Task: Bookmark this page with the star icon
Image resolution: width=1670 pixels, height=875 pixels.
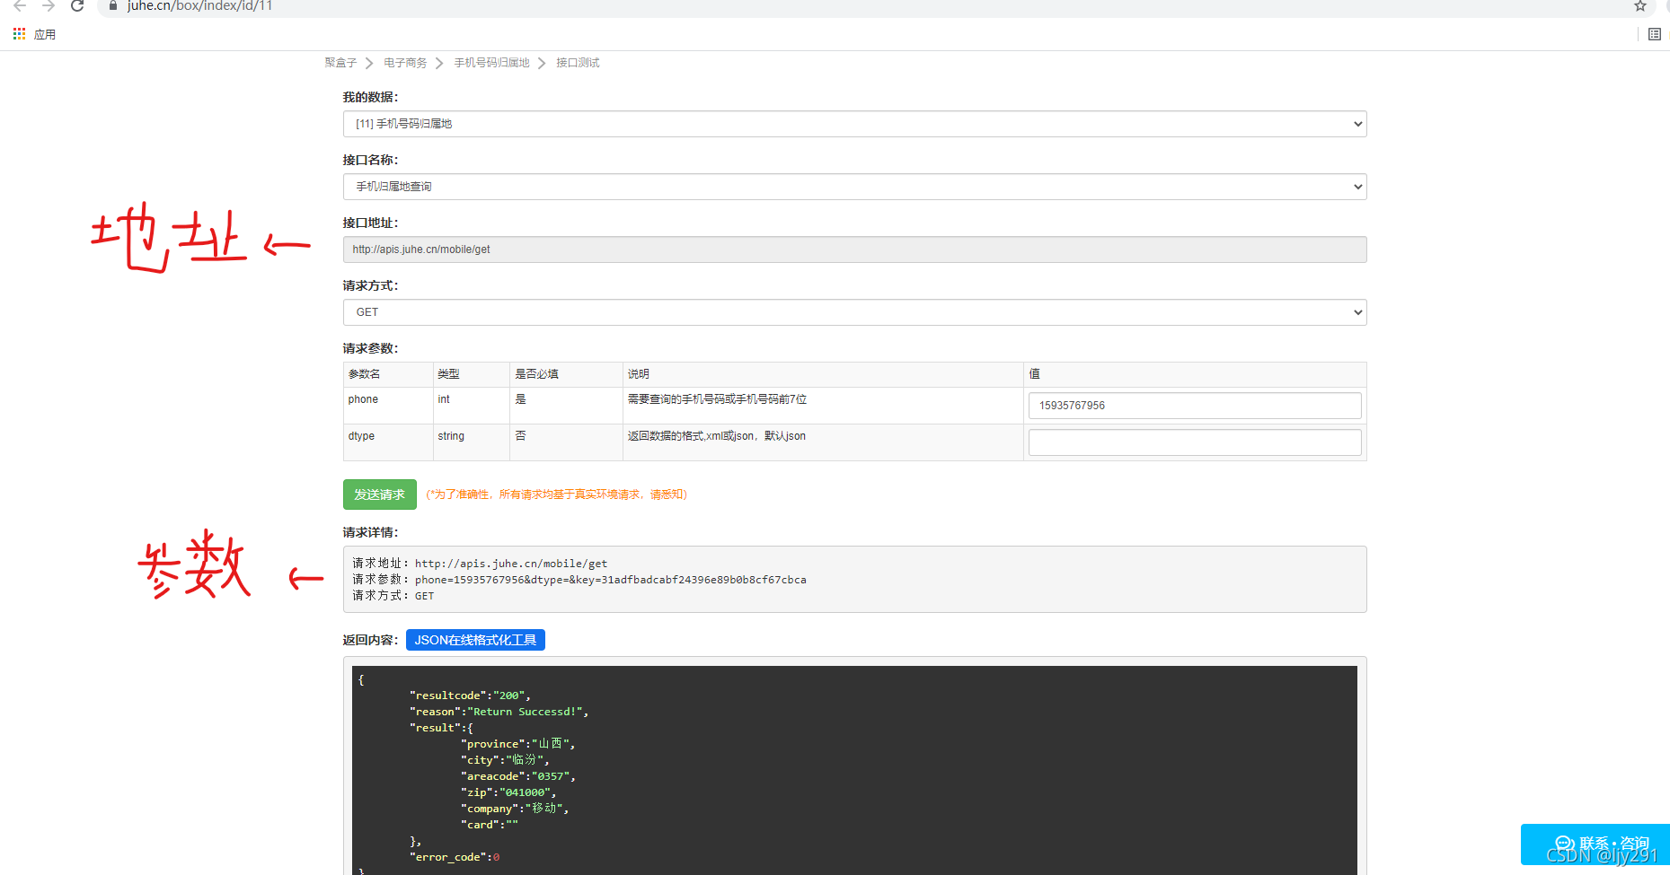Action: pyautogui.click(x=1639, y=6)
